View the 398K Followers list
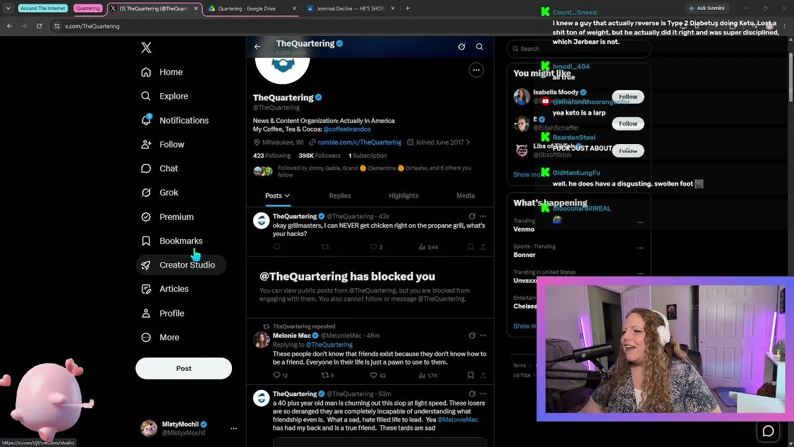The image size is (794, 447). [x=319, y=156]
